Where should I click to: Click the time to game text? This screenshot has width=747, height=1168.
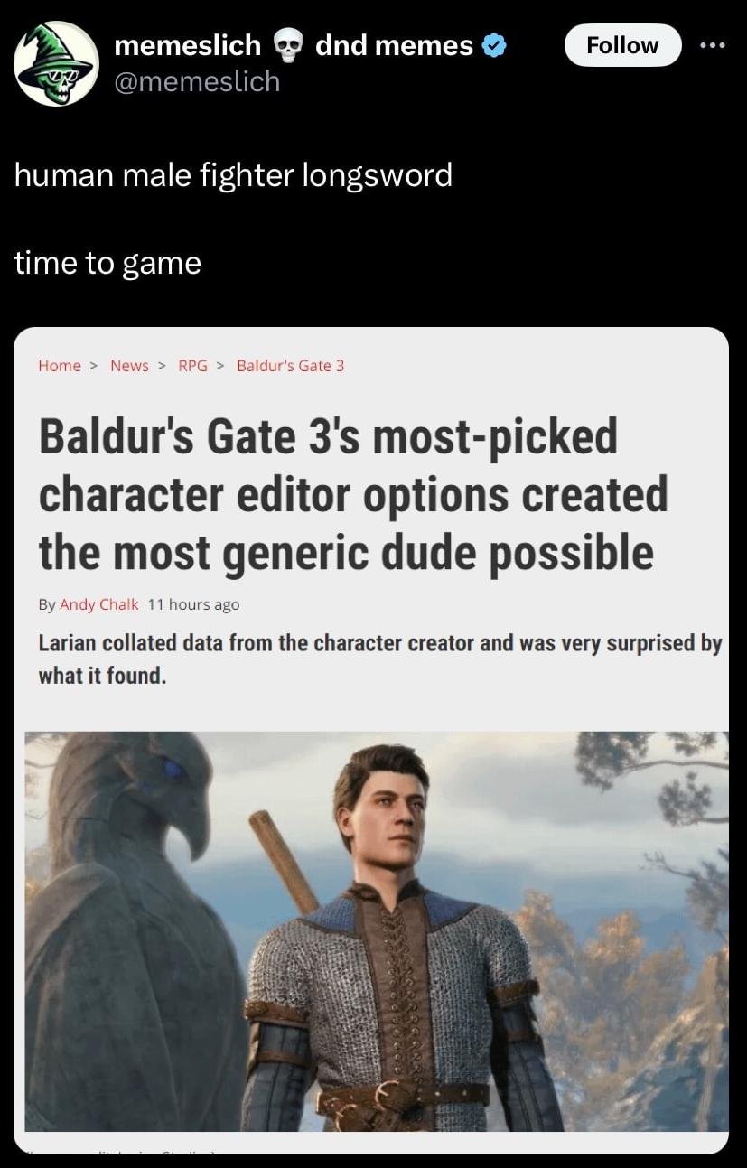click(x=107, y=264)
